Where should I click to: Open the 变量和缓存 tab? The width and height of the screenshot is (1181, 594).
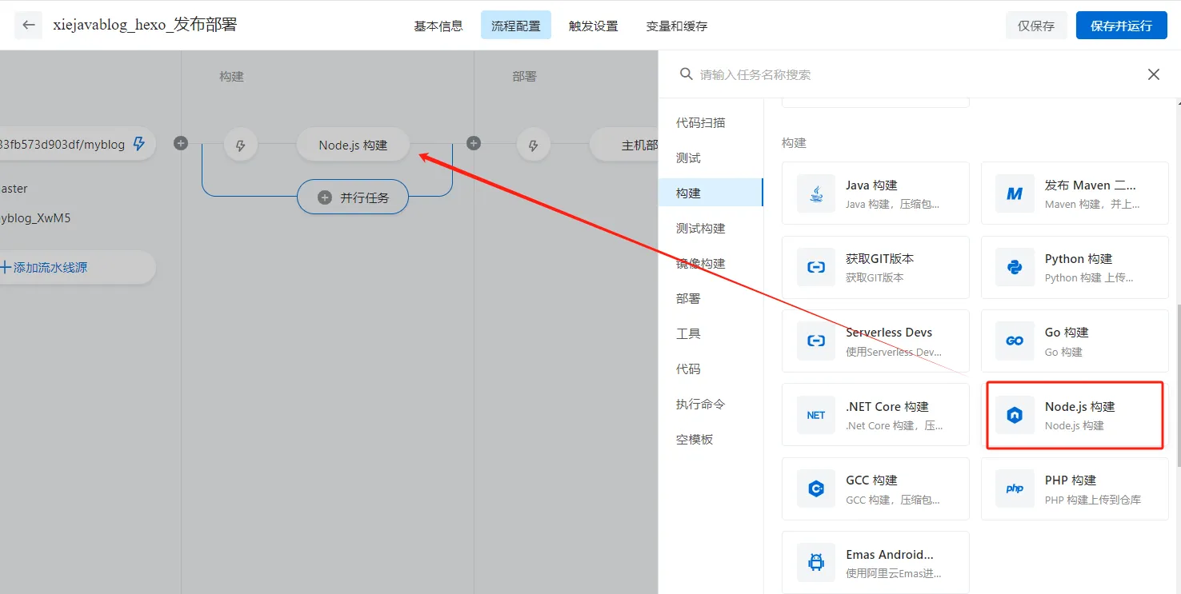click(x=676, y=25)
